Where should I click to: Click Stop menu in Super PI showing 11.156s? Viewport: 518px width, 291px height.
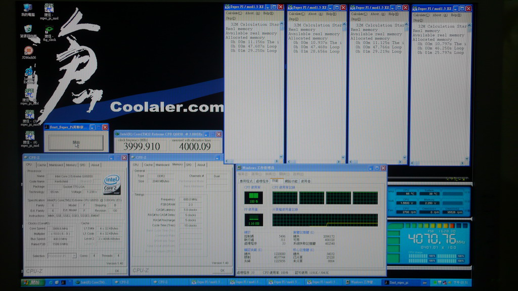231,19
